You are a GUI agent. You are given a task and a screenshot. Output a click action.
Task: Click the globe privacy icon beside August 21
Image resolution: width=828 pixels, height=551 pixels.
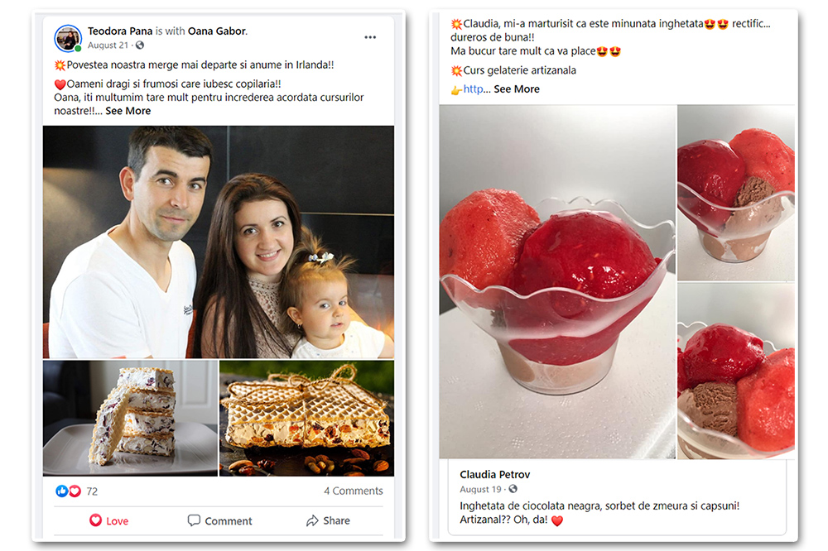click(x=140, y=46)
